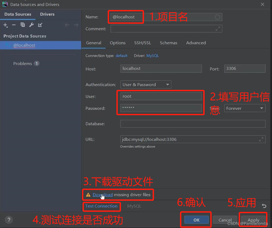This screenshot has width=272, height=228.
Task: Open help via the question mark icon
Action: pyautogui.click(x=9, y=220)
